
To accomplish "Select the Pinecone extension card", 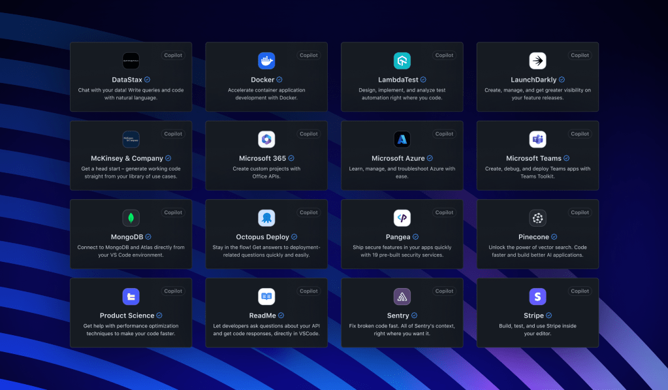I will coord(537,234).
